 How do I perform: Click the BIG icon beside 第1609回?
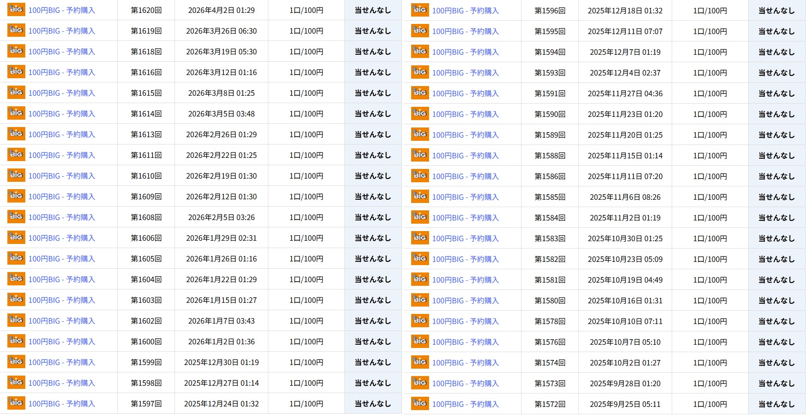16,196
